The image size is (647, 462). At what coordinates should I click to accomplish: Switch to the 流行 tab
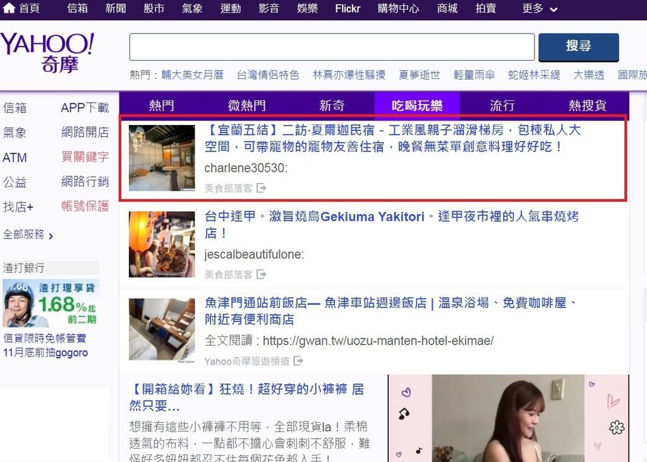[x=502, y=105]
